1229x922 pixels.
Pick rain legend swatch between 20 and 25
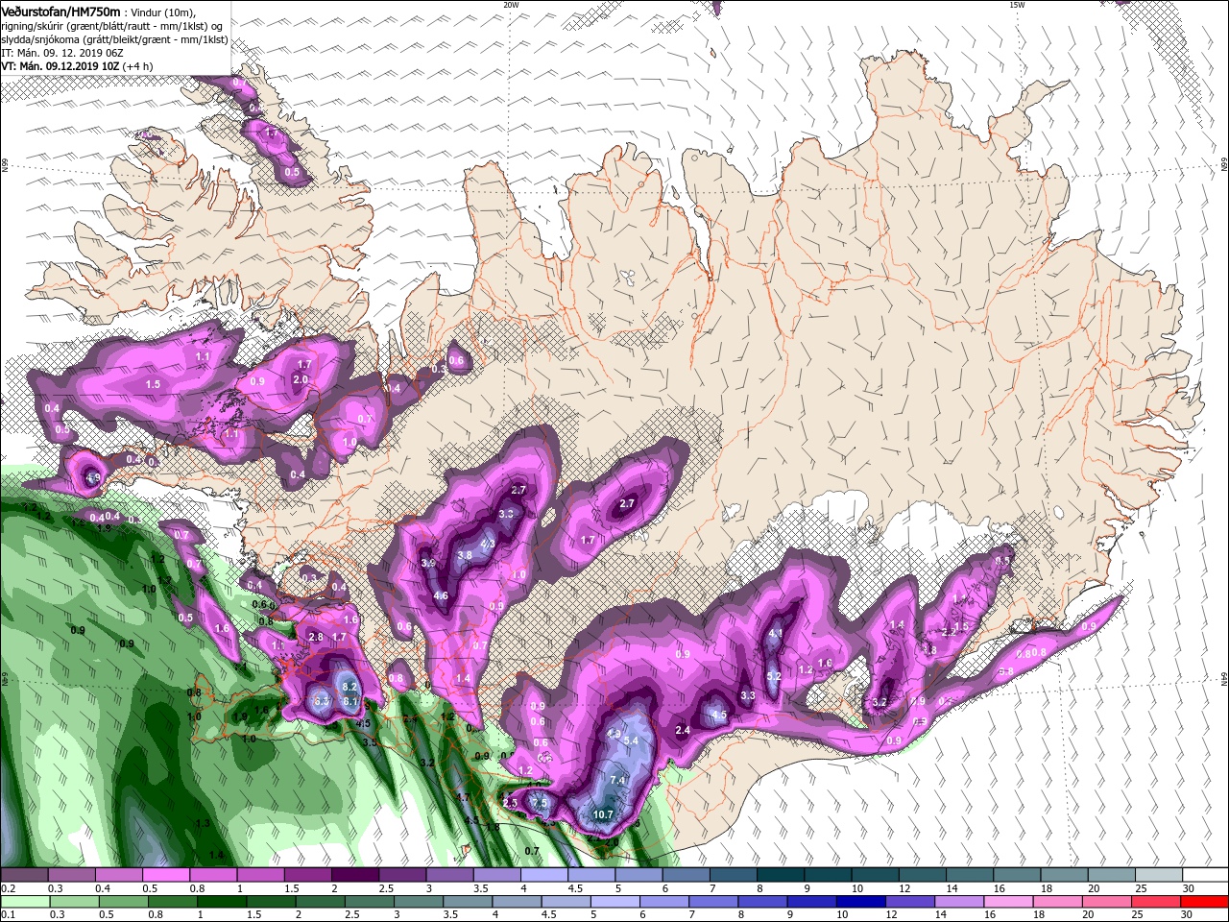click(x=1105, y=902)
